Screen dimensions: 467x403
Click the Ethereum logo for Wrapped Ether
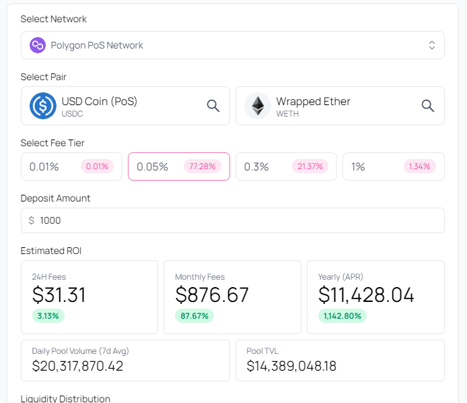257,106
